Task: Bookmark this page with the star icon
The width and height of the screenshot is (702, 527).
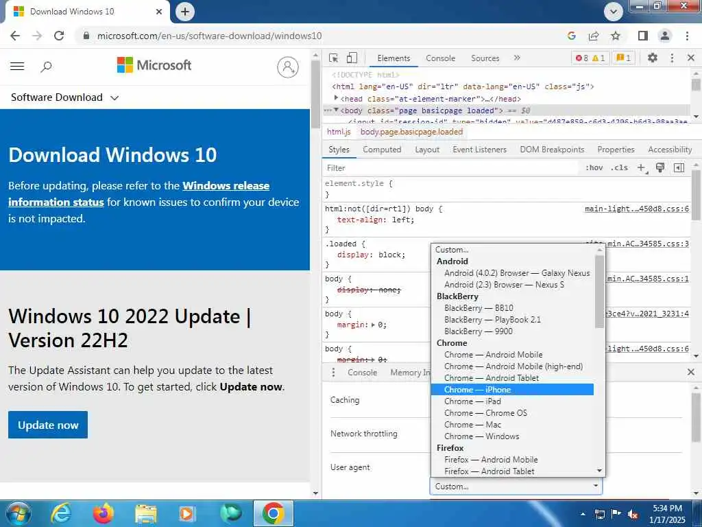Action: 616,36
